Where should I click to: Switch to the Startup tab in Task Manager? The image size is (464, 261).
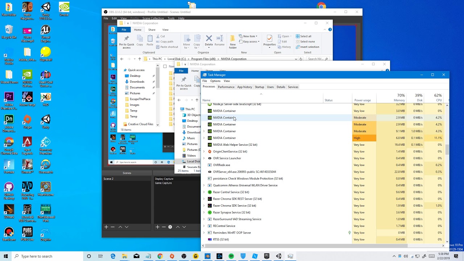pyautogui.click(x=260, y=87)
